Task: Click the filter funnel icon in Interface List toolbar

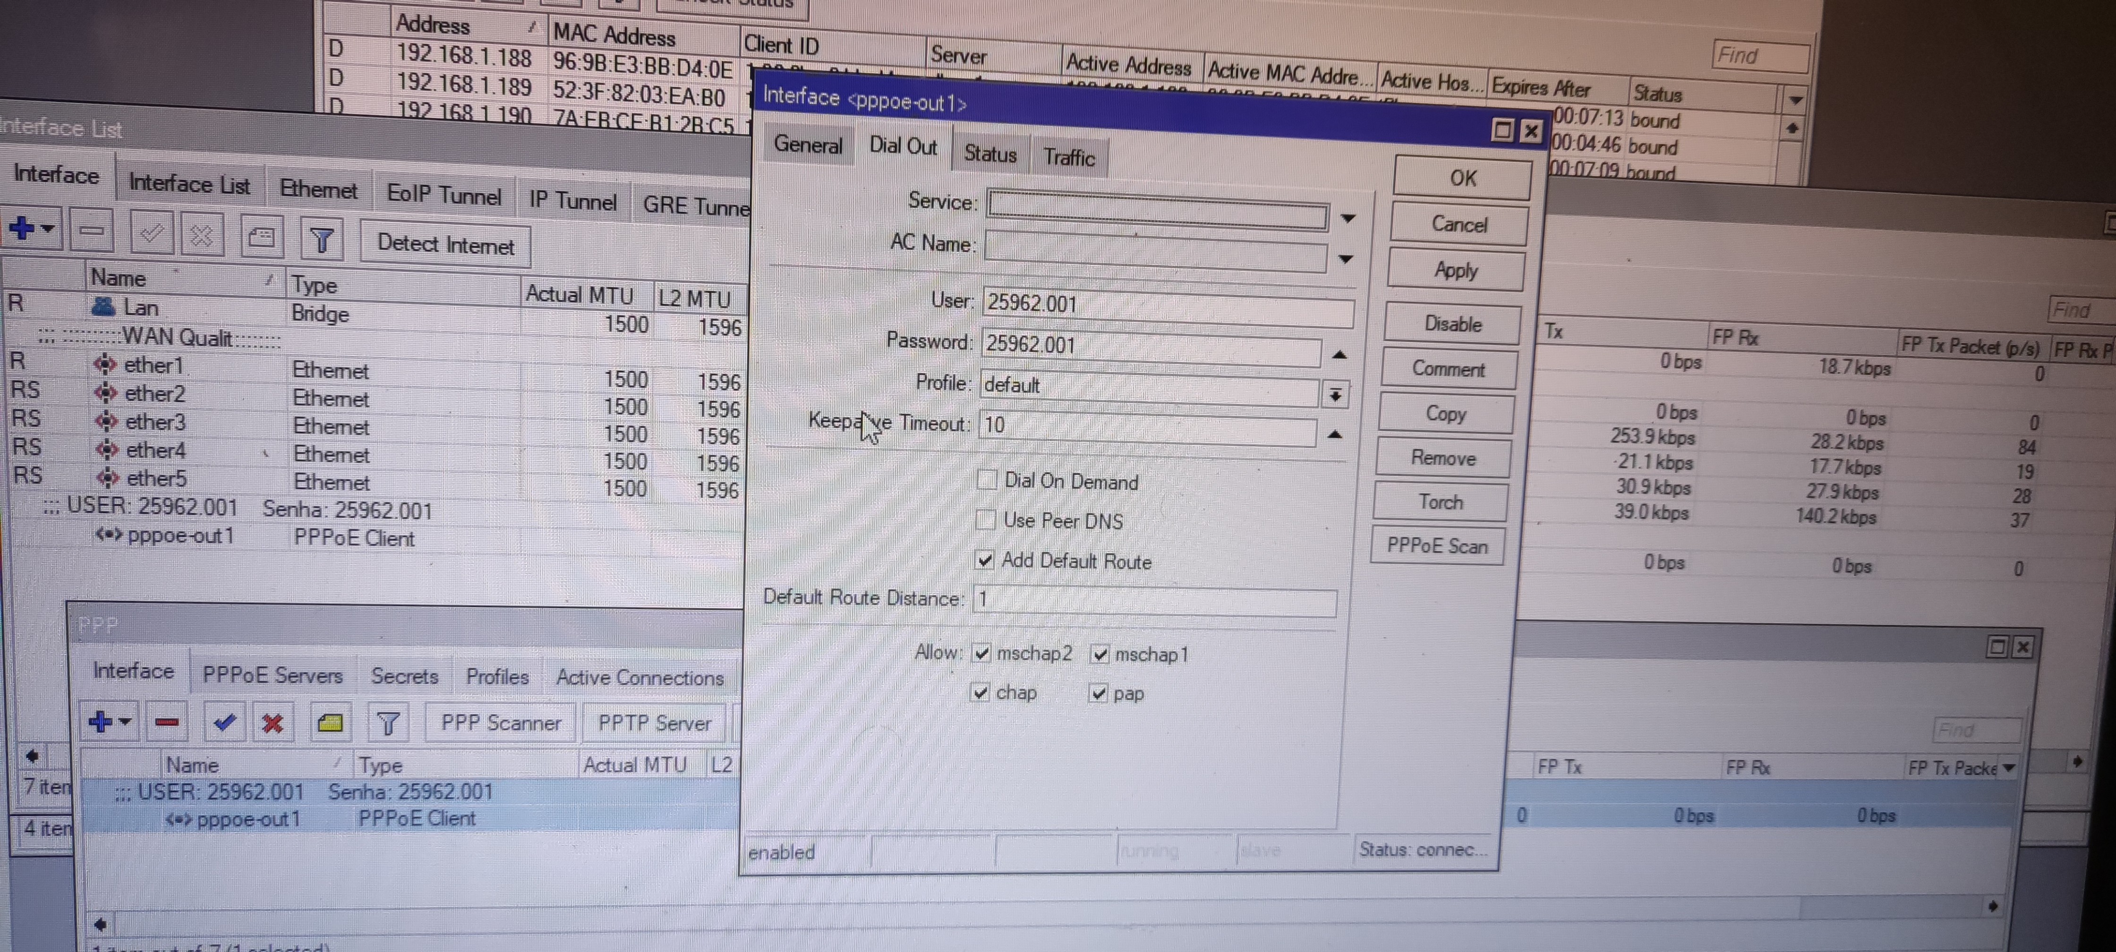Action: [x=321, y=239]
